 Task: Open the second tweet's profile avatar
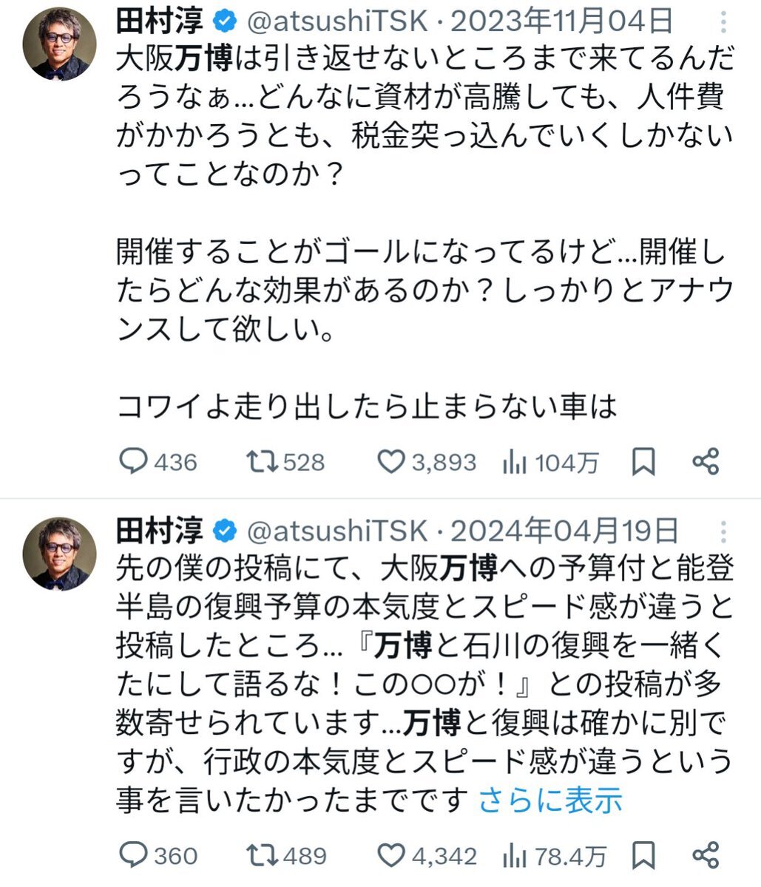pyautogui.click(x=60, y=554)
